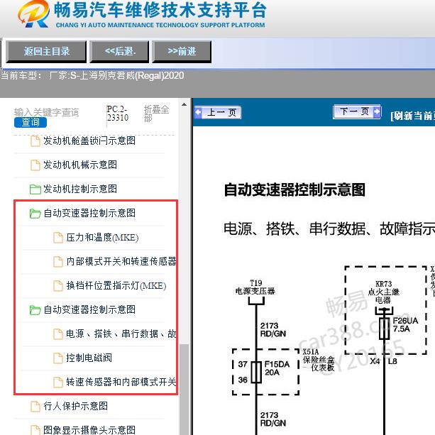Open 压力和温度(MKE) diagram
The image size is (435, 435).
[102, 238]
